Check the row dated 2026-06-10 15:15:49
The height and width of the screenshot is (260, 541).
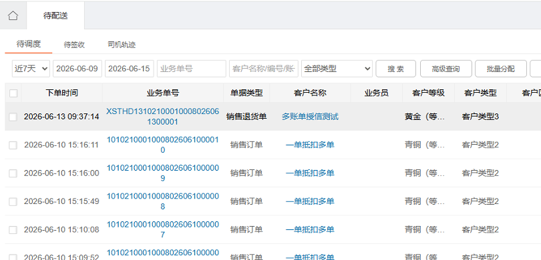pos(13,201)
